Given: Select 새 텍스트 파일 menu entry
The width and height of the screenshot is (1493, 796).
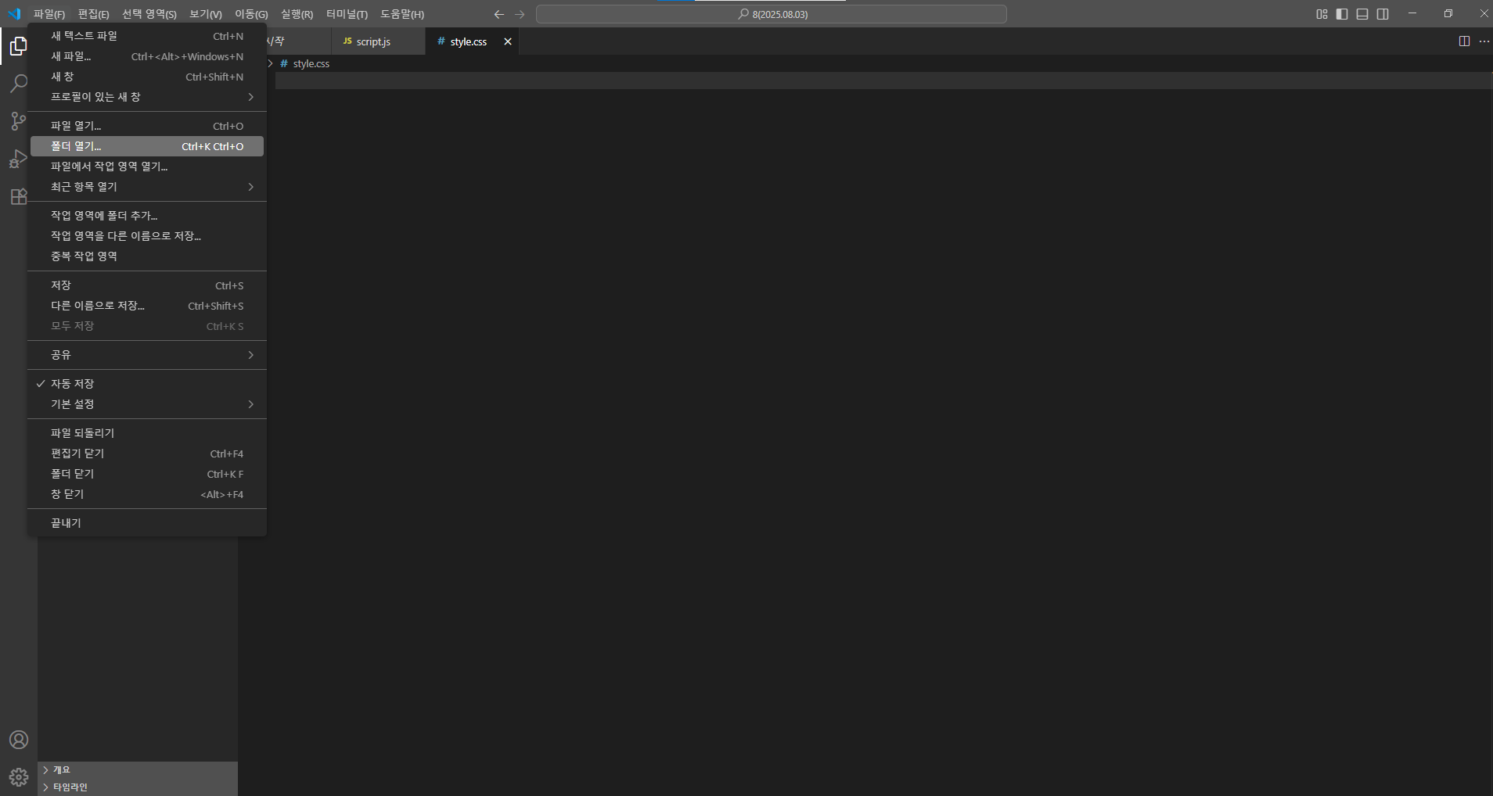Looking at the screenshot, I should [x=147, y=36].
